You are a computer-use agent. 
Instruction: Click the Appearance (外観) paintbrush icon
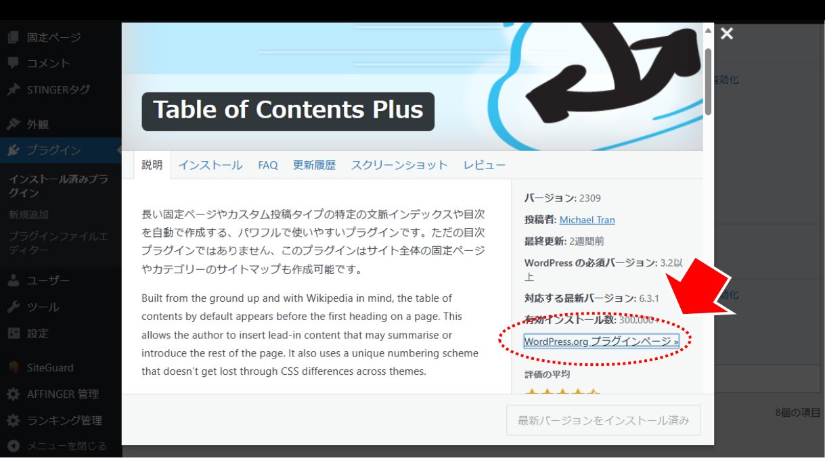14,124
